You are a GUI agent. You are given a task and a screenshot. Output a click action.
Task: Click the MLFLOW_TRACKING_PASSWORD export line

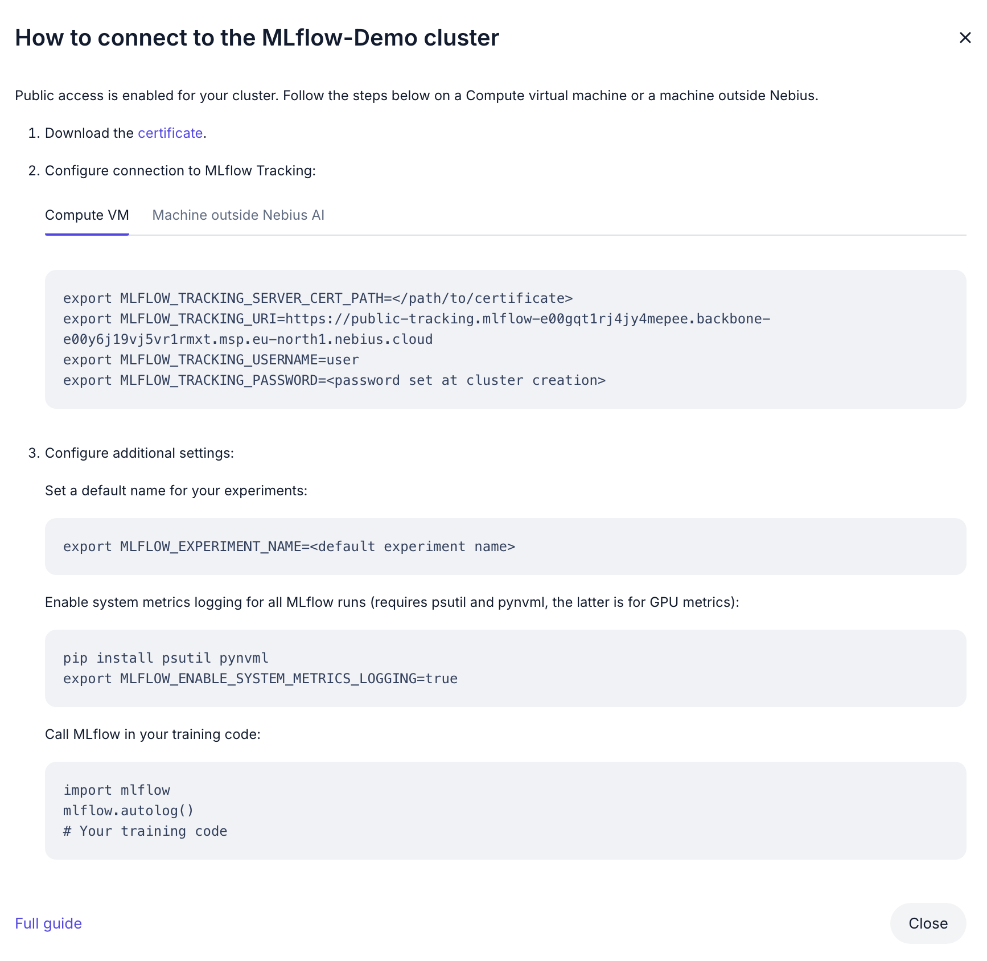(334, 380)
